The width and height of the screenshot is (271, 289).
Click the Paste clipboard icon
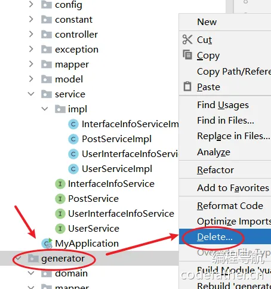click(187, 87)
